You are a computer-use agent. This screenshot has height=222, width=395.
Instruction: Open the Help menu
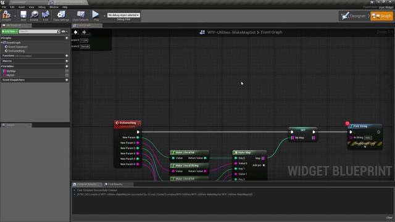(65, 7)
